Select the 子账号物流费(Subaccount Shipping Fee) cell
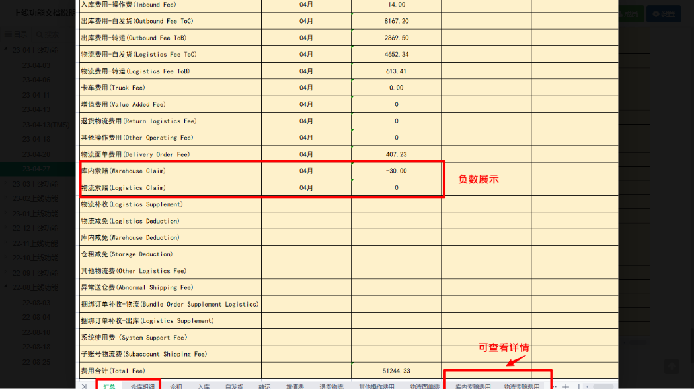The width and height of the screenshot is (694, 389). (x=171, y=354)
